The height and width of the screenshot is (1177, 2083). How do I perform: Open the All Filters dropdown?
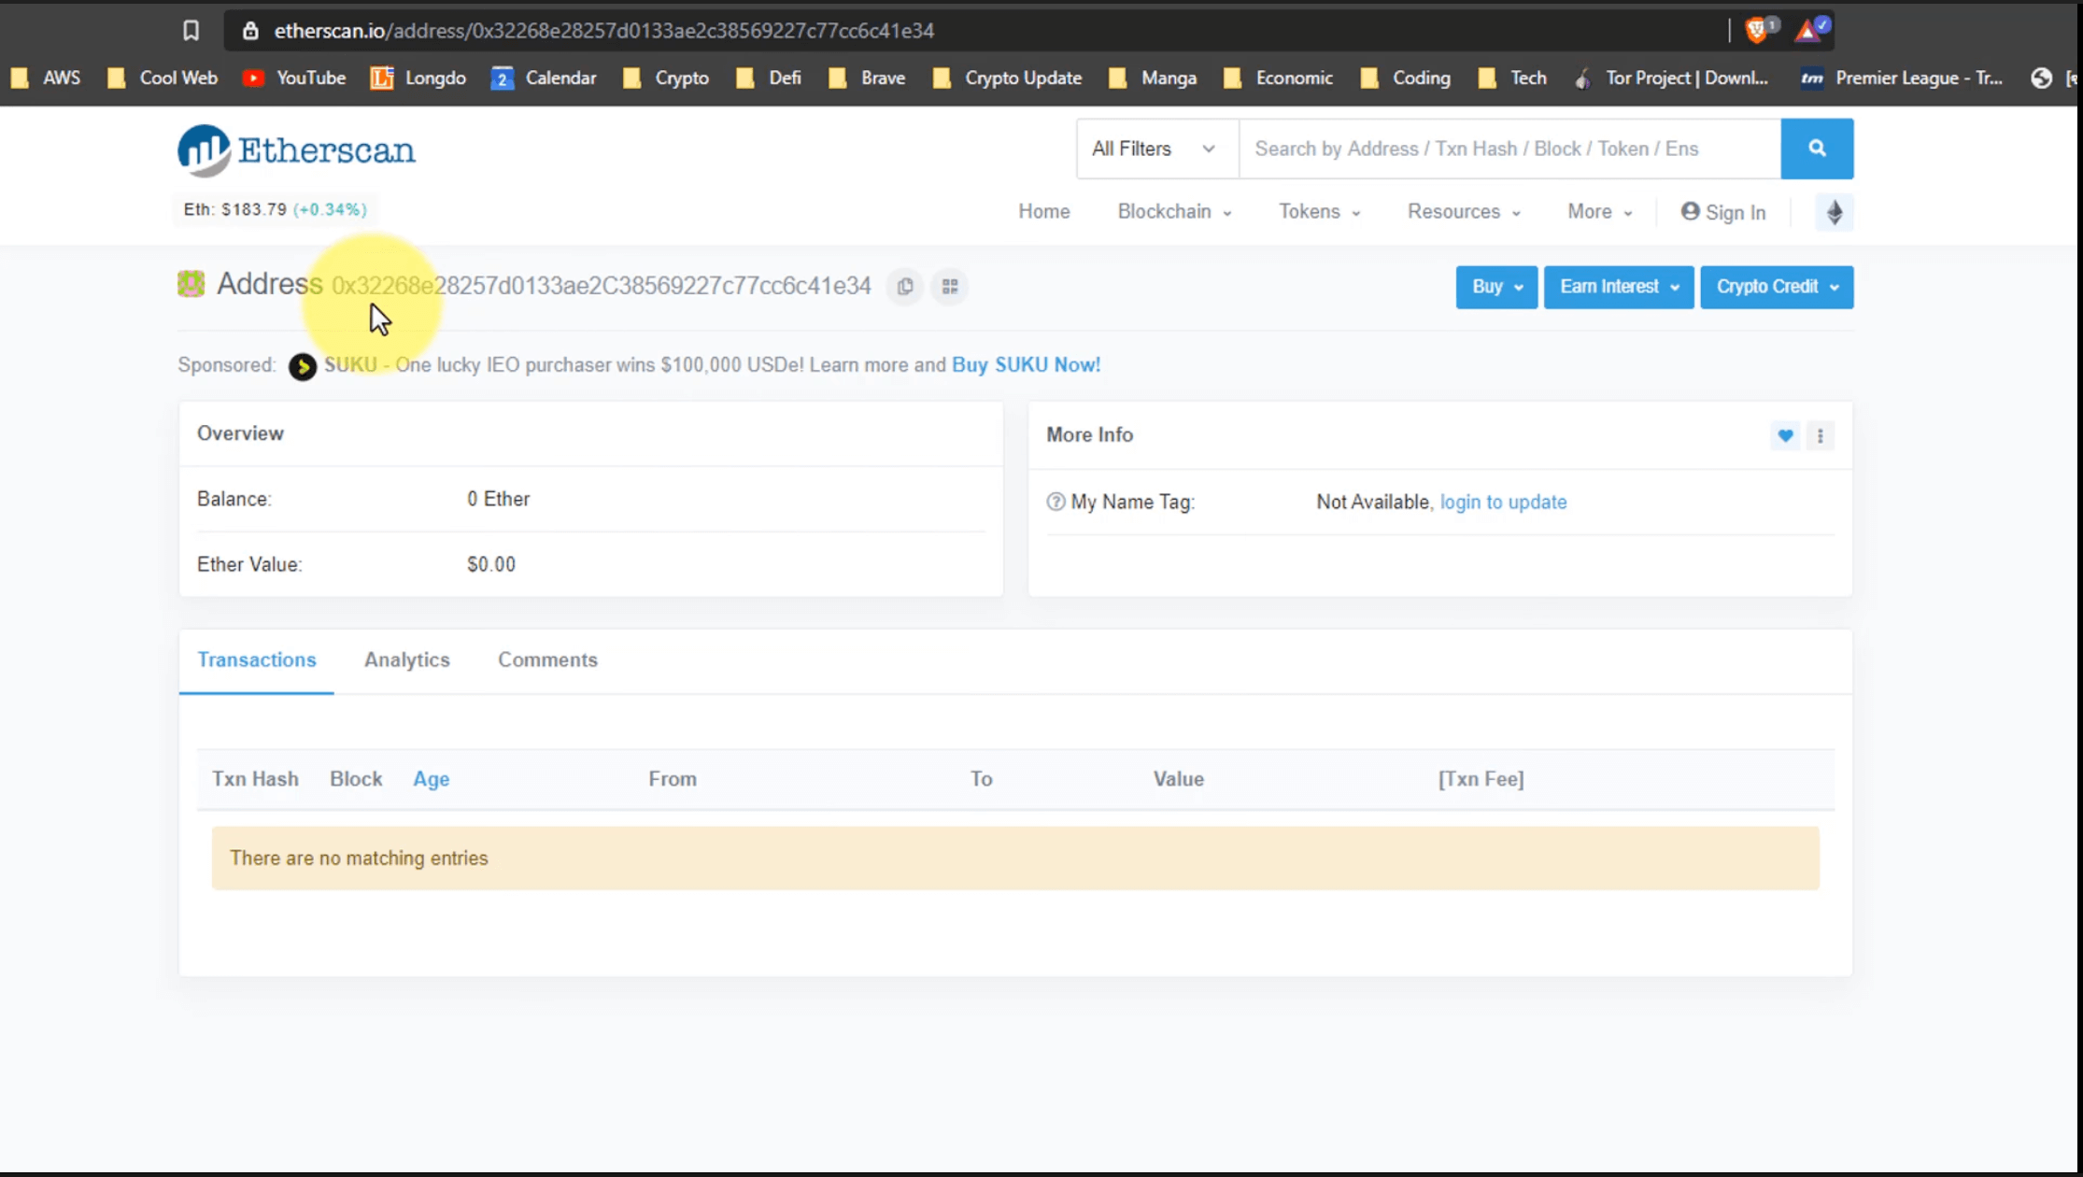[1157, 149]
